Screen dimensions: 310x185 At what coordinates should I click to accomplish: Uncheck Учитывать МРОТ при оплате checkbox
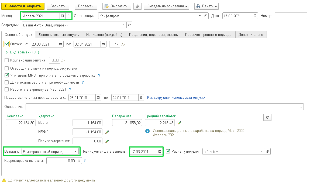pos(7,76)
